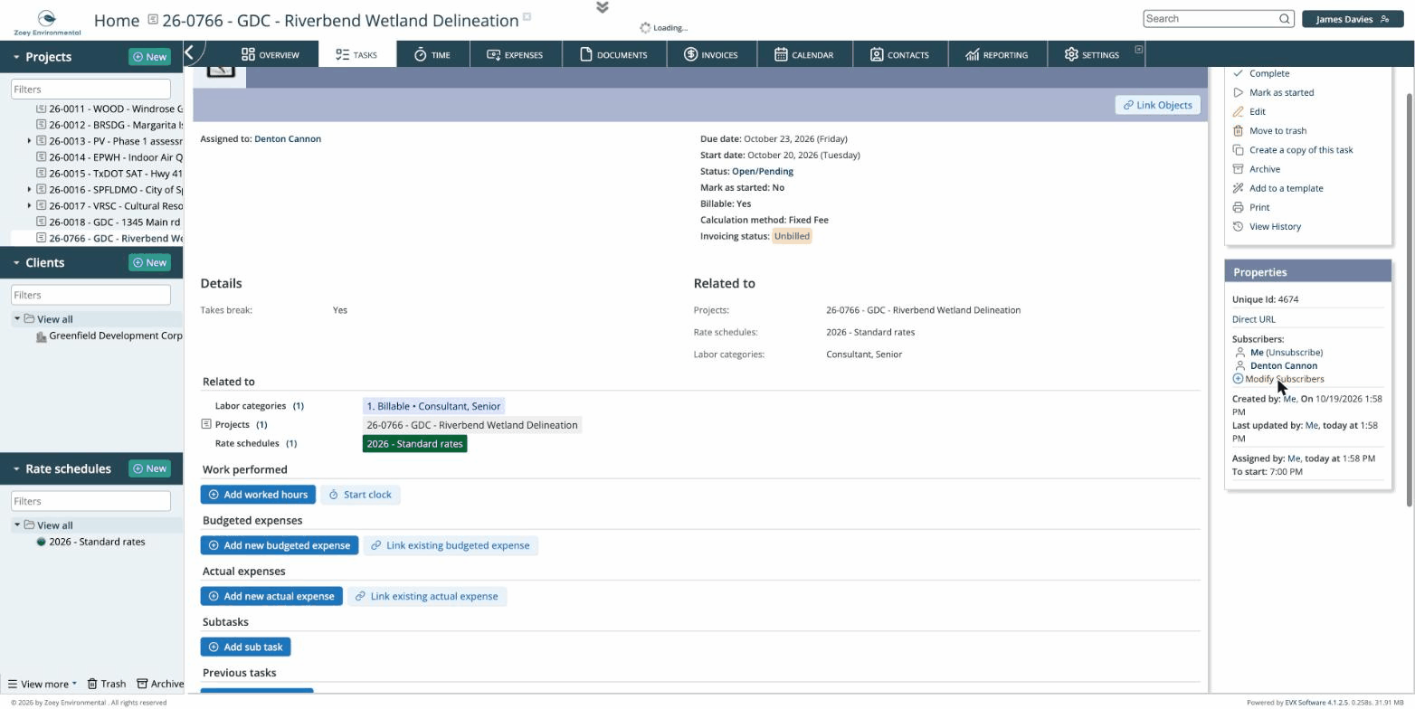Open the View more dropdown

pyautogui.click(x=42, y=684)
